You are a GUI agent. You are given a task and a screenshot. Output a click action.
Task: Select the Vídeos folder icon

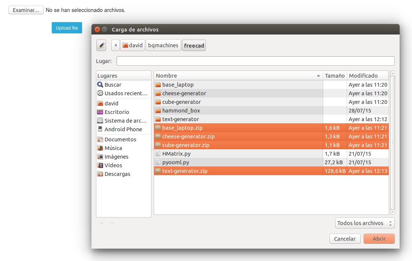pyautogui.click(x=100, y=165)
